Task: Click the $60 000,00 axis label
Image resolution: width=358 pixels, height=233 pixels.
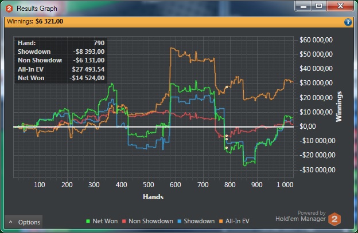Action: [316, 40]
